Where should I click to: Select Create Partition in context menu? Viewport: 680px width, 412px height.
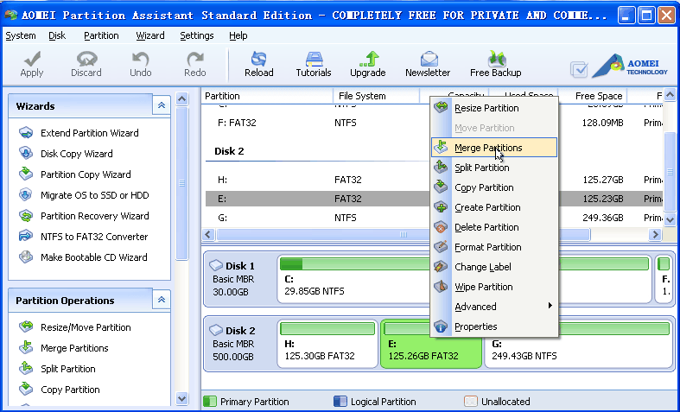[x=494, y=208]
